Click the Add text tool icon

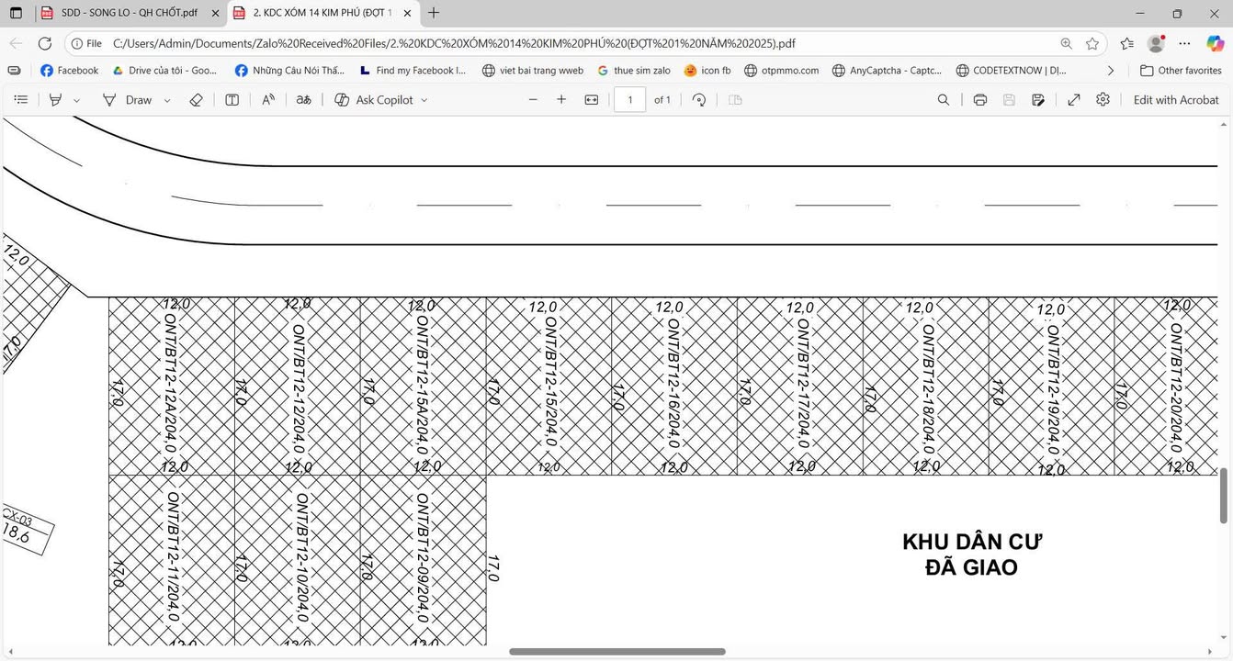(232, 100)
